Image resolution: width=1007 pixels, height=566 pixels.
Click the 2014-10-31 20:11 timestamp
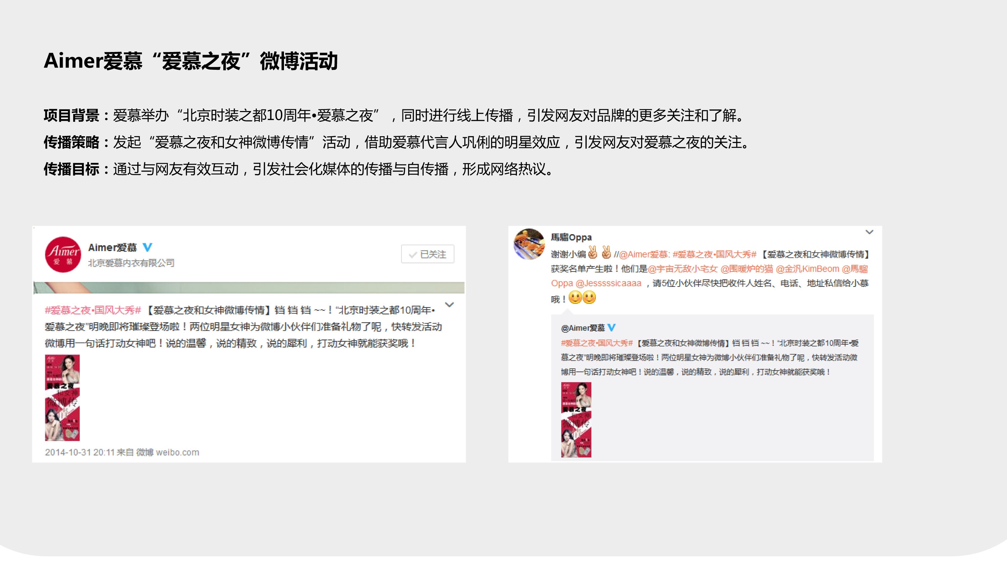click(x=80, y=452)
